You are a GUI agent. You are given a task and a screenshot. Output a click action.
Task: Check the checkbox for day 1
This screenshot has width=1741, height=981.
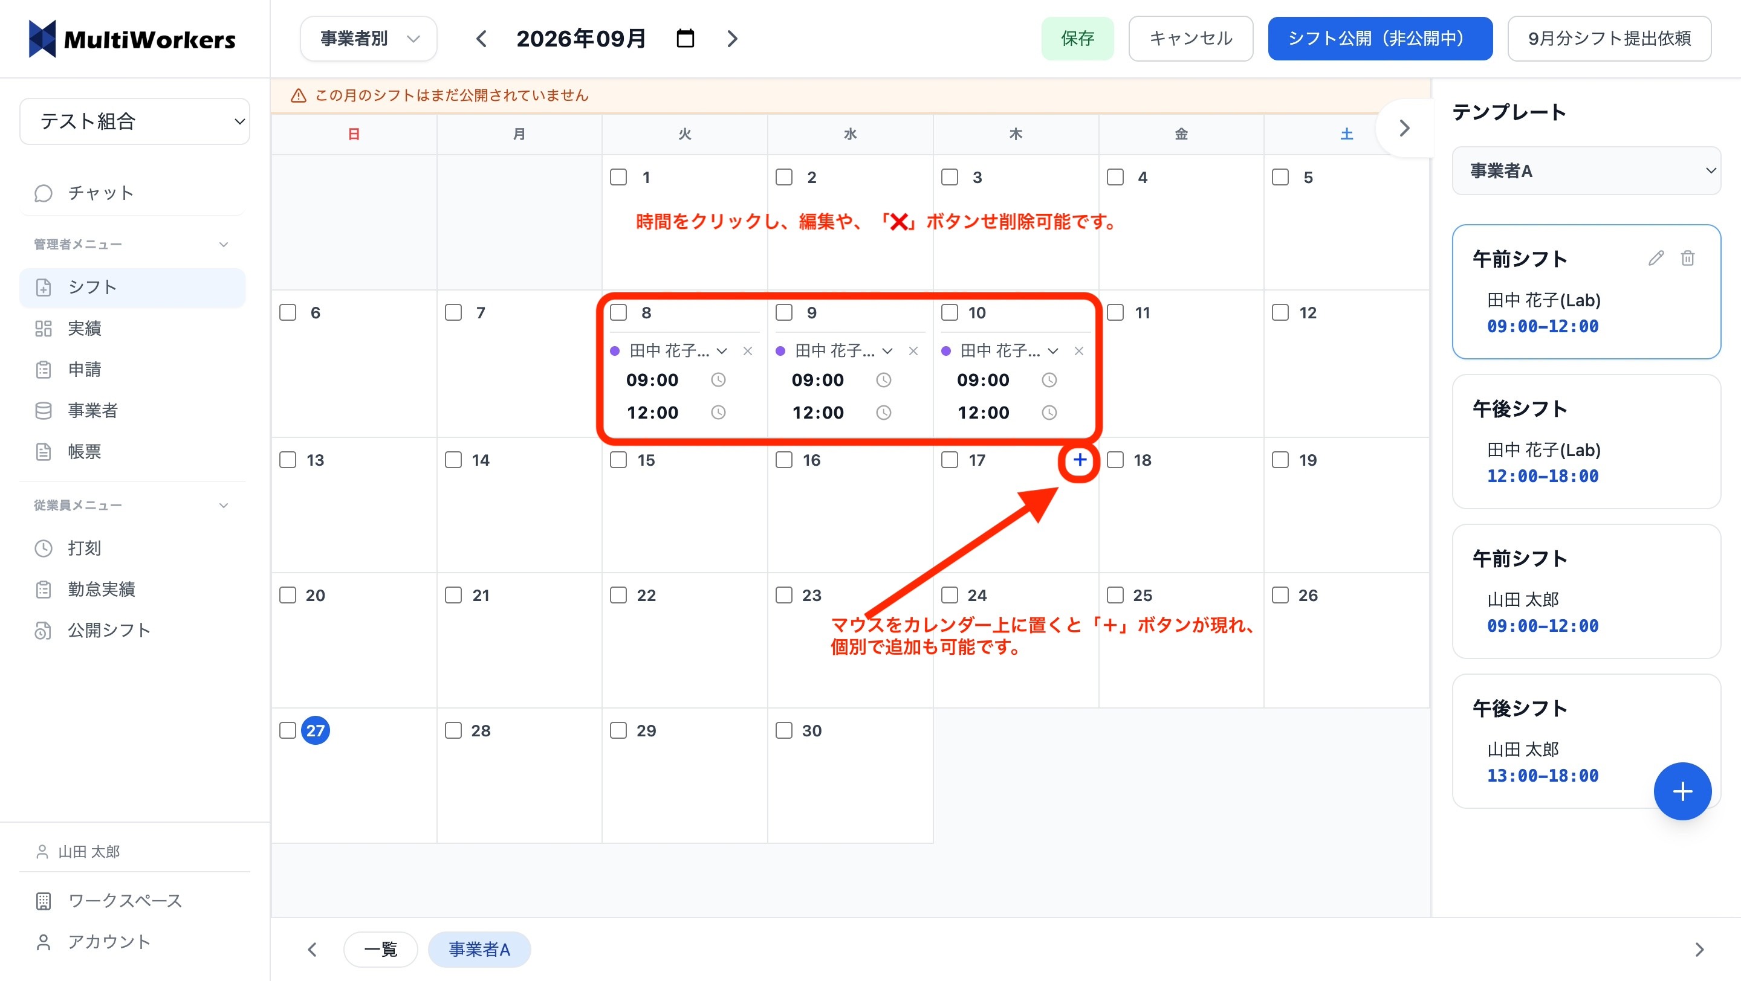point(618,177)
